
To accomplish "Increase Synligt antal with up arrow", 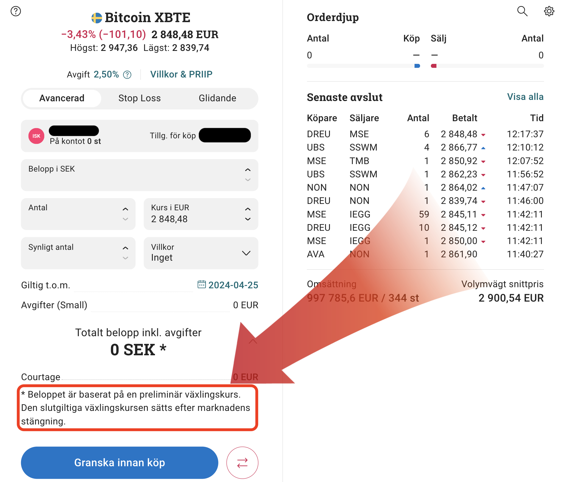I will (125, 248).
